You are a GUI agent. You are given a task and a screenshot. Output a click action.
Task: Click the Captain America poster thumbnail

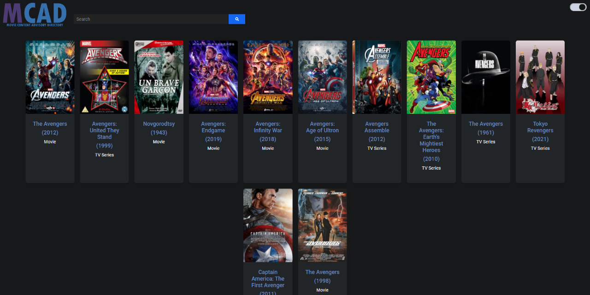pos(267,225)
